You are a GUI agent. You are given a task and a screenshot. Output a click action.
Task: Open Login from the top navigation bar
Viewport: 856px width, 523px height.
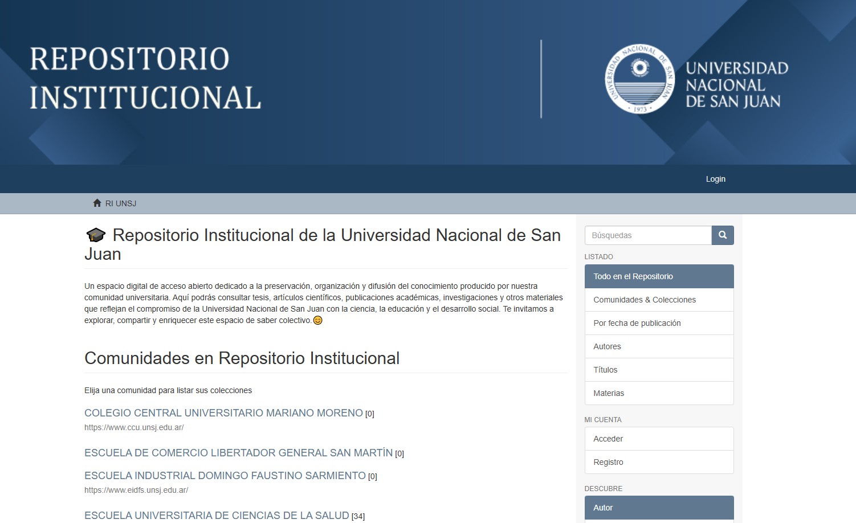(x=715, y=179)
